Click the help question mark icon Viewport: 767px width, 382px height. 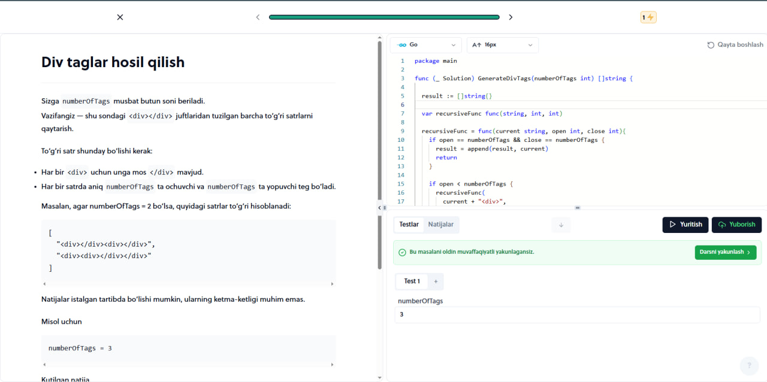tap(749, 366)
